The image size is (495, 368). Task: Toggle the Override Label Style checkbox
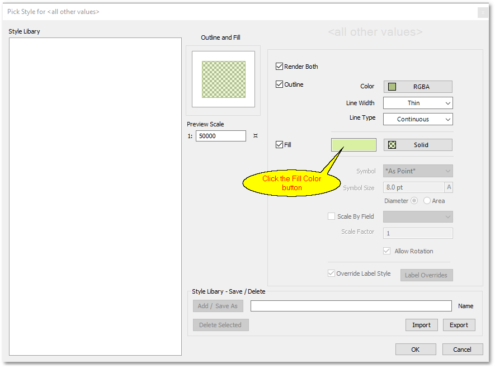click(331, 273)
